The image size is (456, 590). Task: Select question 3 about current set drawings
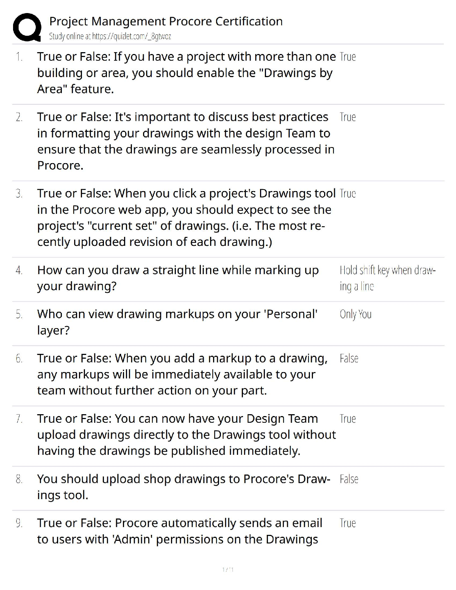tap(186, 218)
